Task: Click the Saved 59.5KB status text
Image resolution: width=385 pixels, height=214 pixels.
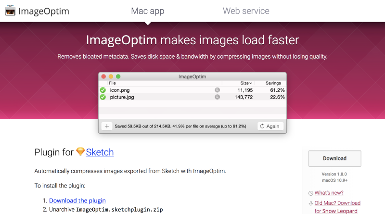Action: tap(180, 126)
